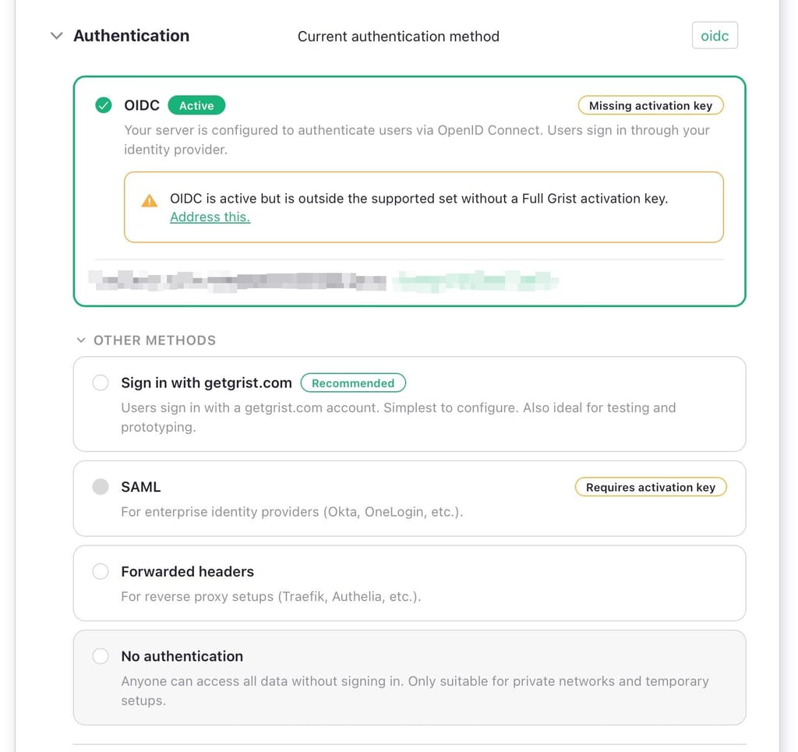Click the orange warning triangle icon
Image resolution: width=798 pixels, height=752 pixels.
(x=149, y=200)
